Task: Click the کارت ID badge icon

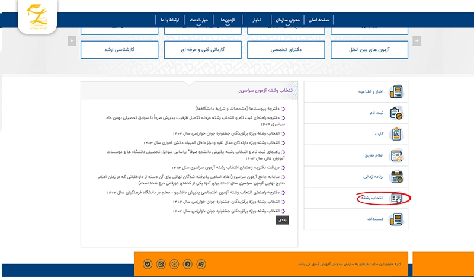Action: [396, 134]
